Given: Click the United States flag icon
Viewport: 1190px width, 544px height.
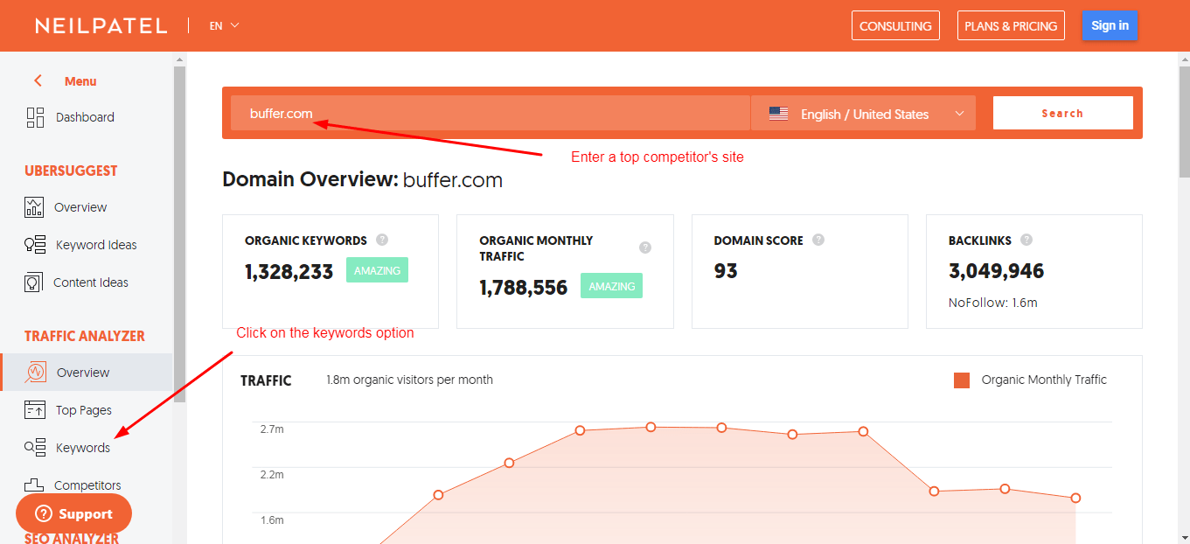Looking at the screenshot, I should pos(778,114).
